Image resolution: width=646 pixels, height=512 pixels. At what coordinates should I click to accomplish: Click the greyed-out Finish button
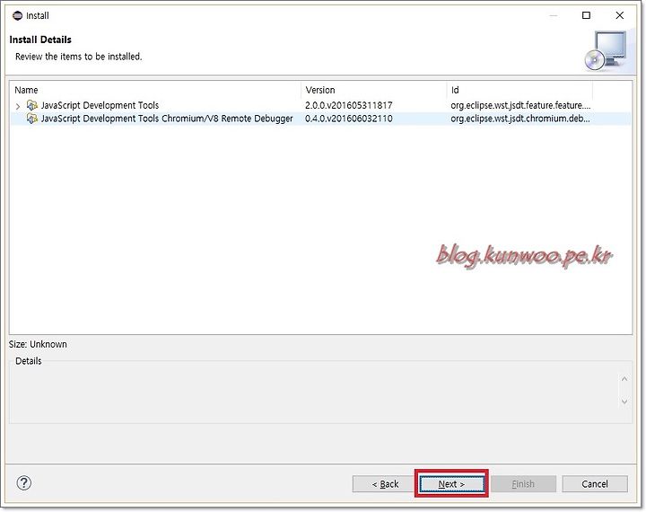tap(523, 483)
